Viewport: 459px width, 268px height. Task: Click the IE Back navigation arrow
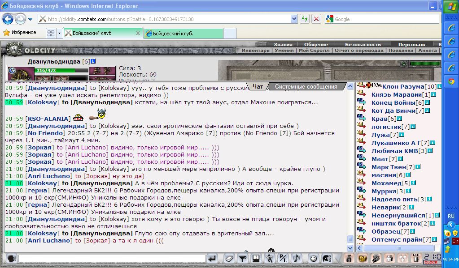coord(8,19)
